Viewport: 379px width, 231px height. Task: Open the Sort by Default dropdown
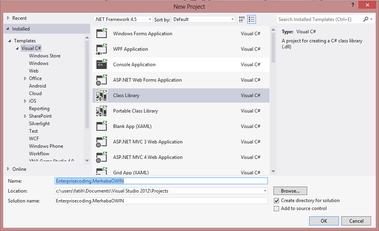coord(204,19)
